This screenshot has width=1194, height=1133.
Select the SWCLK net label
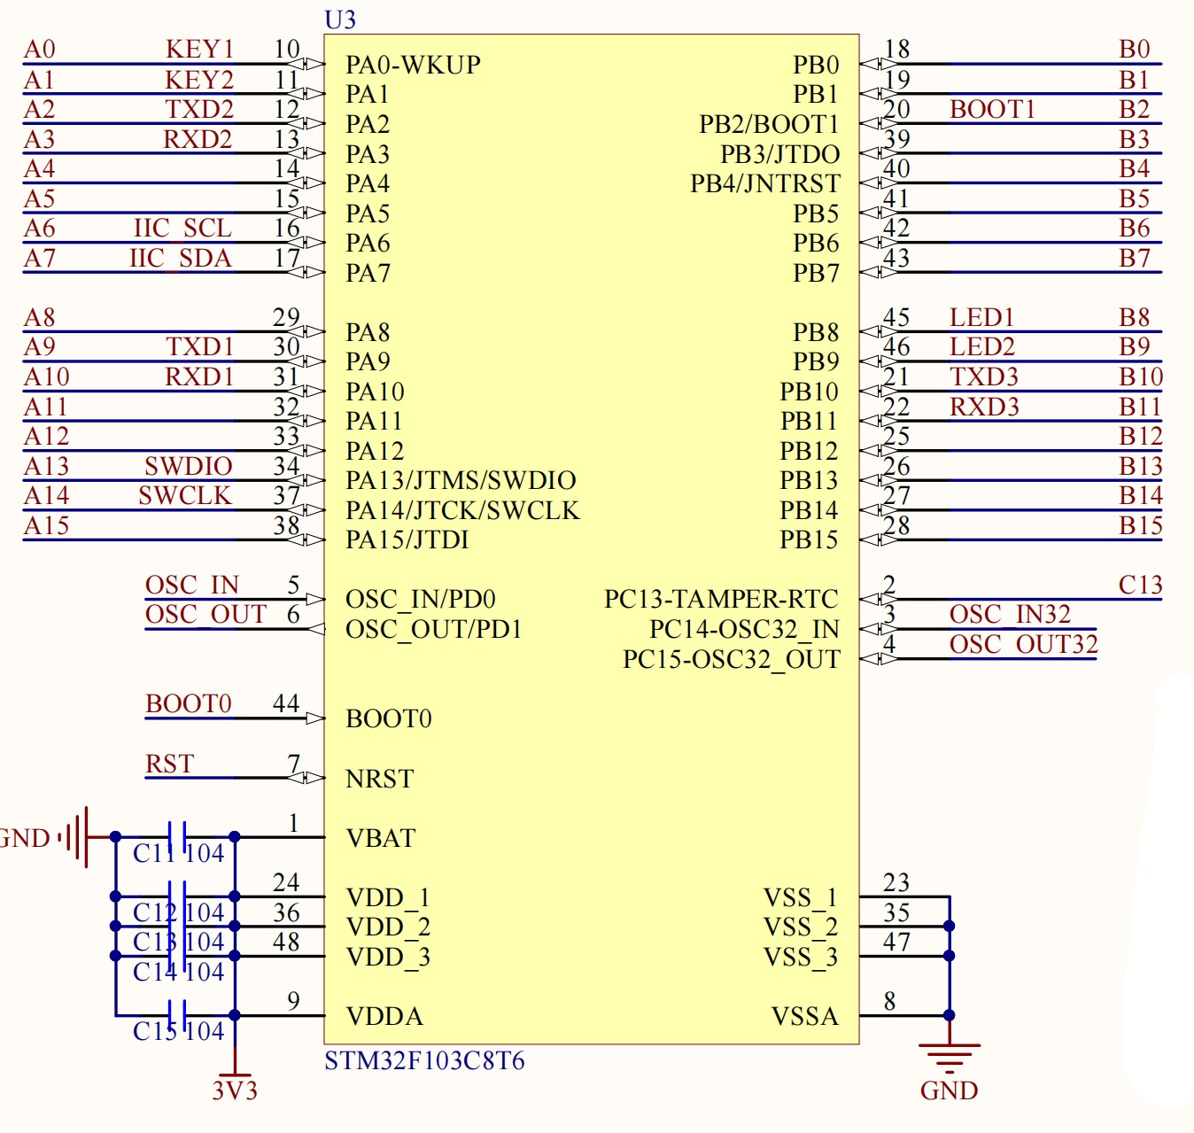(185, 495)
